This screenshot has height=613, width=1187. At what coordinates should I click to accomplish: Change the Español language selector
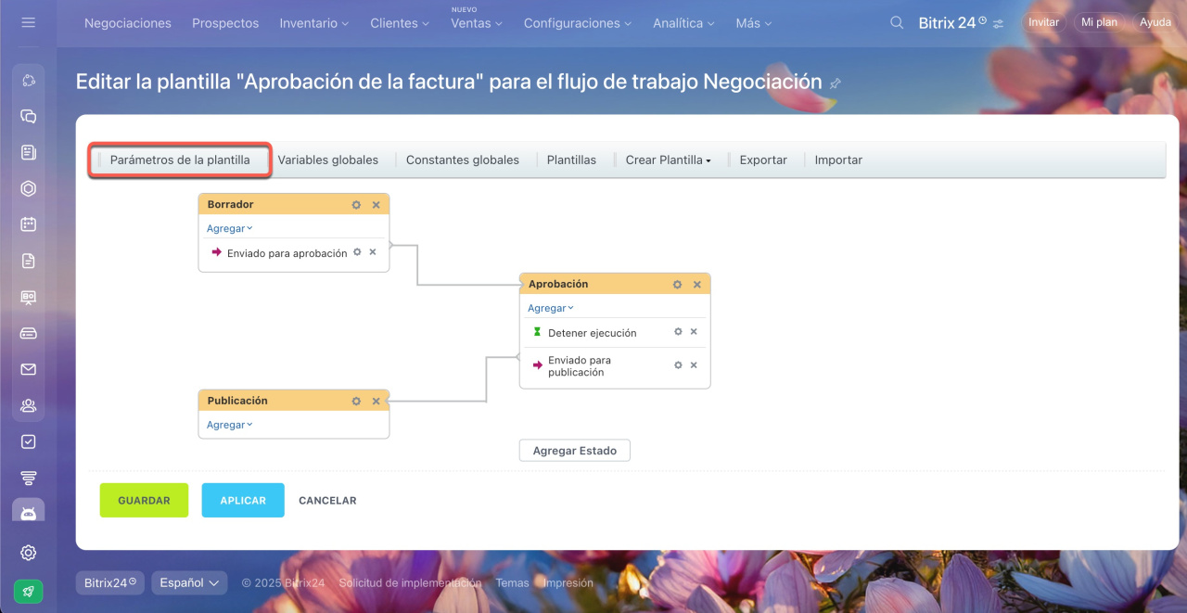pos(189,582)
